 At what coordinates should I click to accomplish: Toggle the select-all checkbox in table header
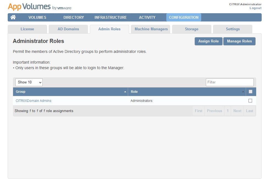[x=250, y=92]
